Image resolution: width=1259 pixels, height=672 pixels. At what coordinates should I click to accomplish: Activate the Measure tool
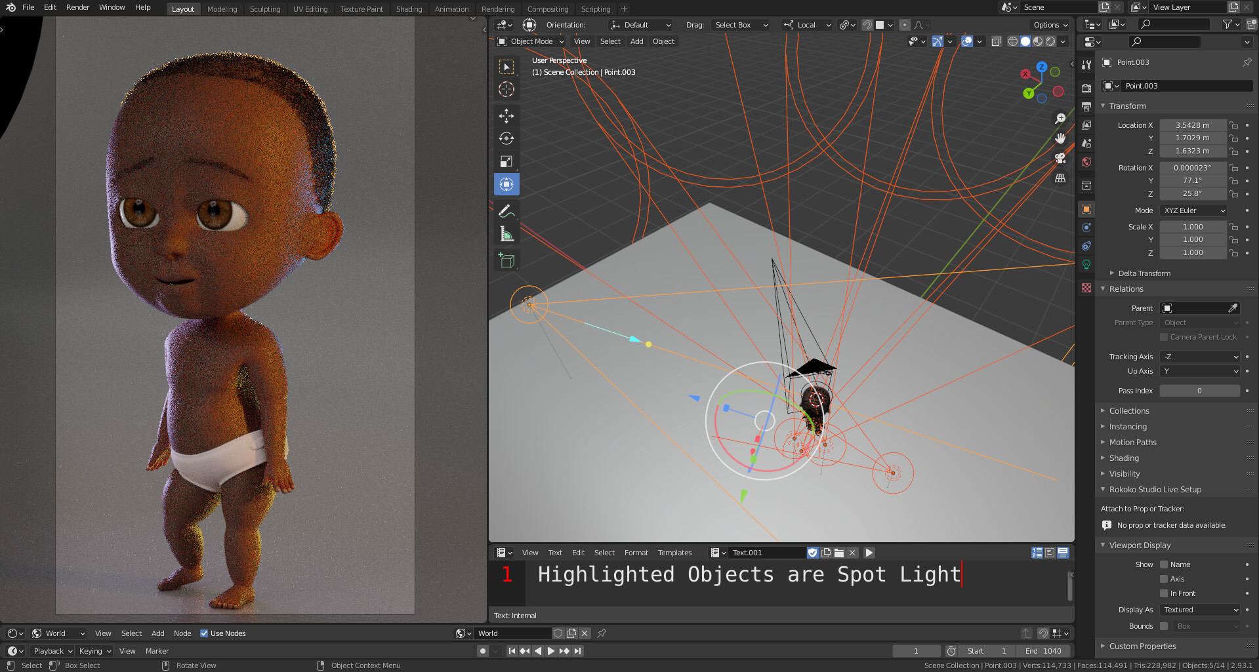(506, 233)
